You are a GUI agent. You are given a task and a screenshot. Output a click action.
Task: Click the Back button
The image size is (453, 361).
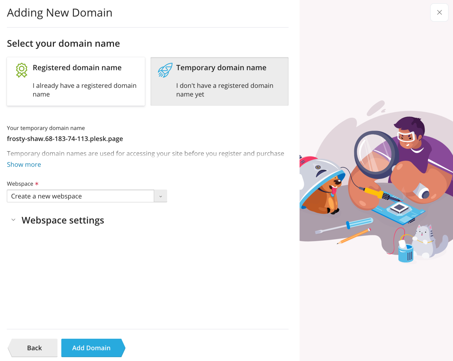(x=34, y=348)
